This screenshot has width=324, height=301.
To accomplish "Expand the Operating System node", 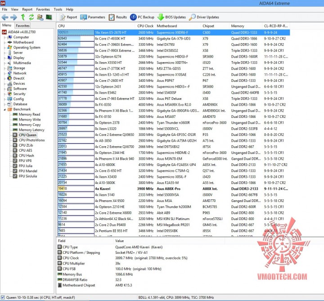I will tap(5, 48).
